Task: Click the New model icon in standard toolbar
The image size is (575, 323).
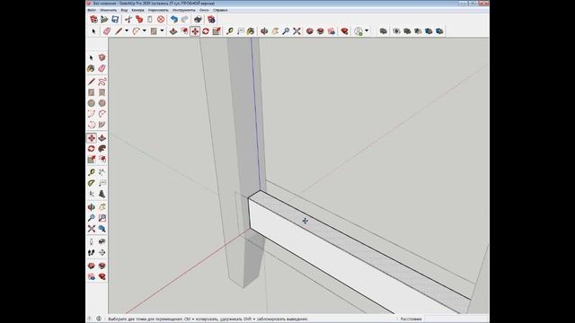Action: coord(93,20)
